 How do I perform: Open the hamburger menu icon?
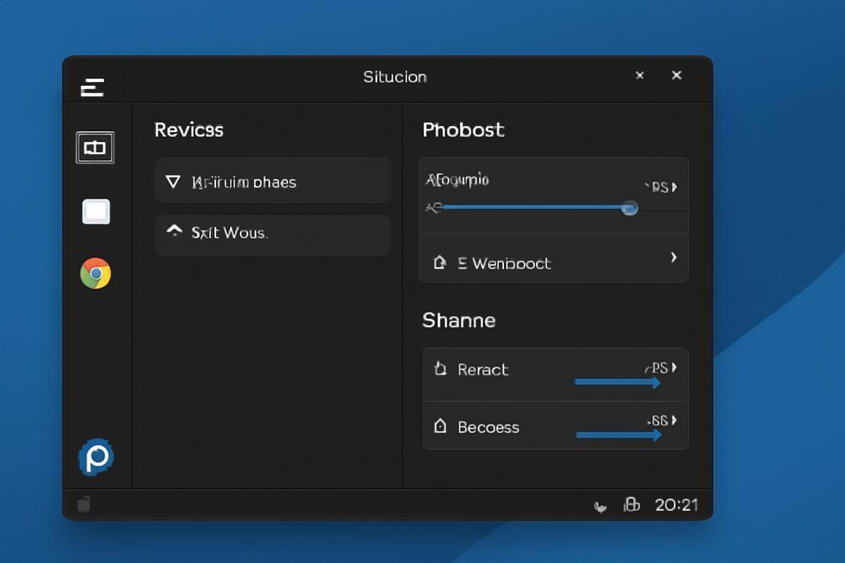92,88
